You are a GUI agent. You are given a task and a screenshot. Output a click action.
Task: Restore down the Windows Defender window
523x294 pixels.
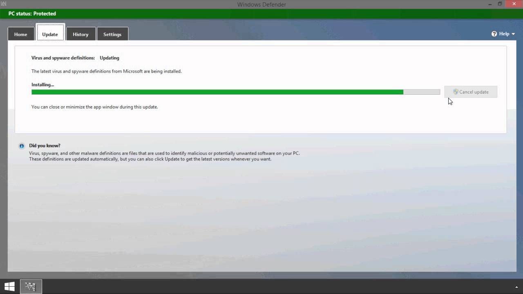[x=500, y=4]
